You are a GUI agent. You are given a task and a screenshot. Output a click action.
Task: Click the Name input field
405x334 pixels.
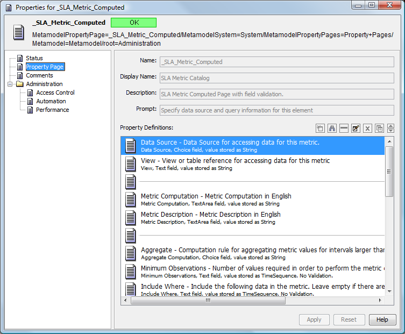pos(277,62)
